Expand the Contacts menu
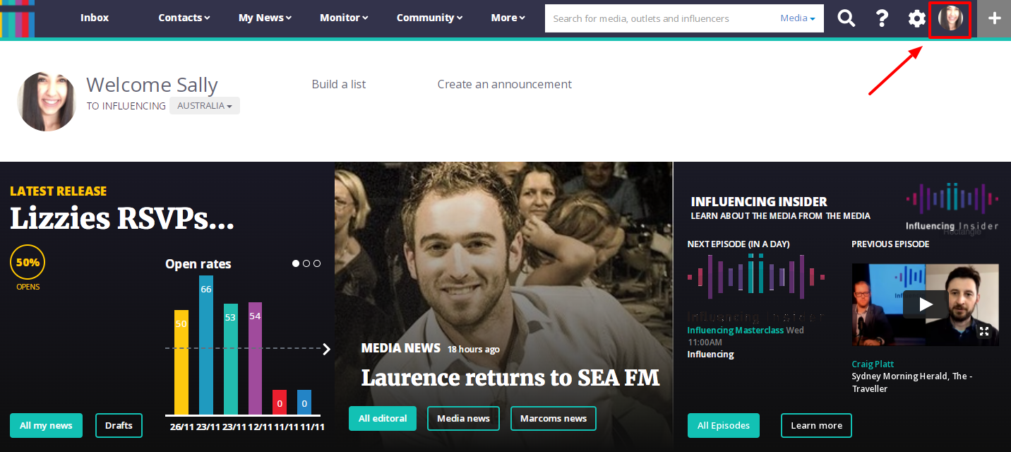Viewport: 1011px width, 452px height. (x=184, y=18)
